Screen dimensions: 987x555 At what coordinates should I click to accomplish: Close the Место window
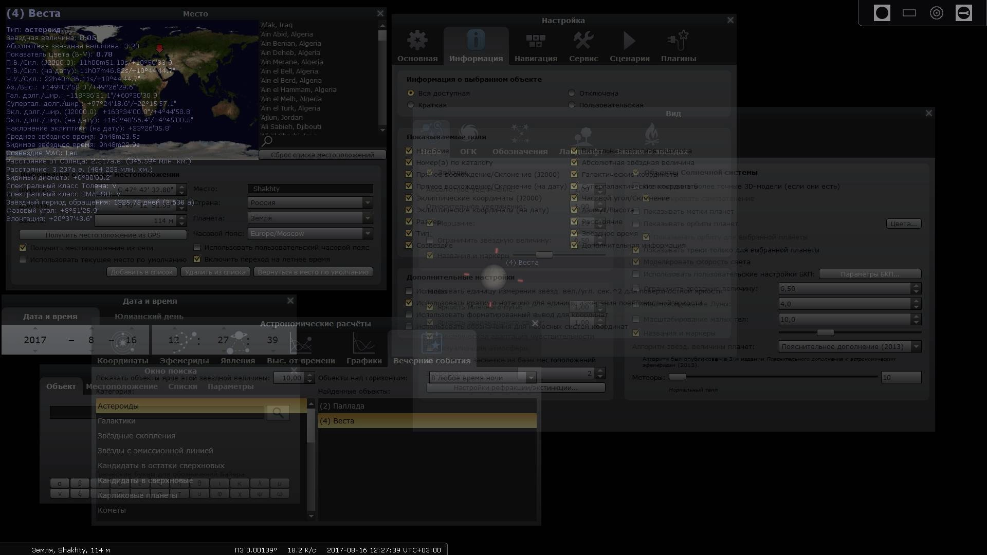point(380,13)
